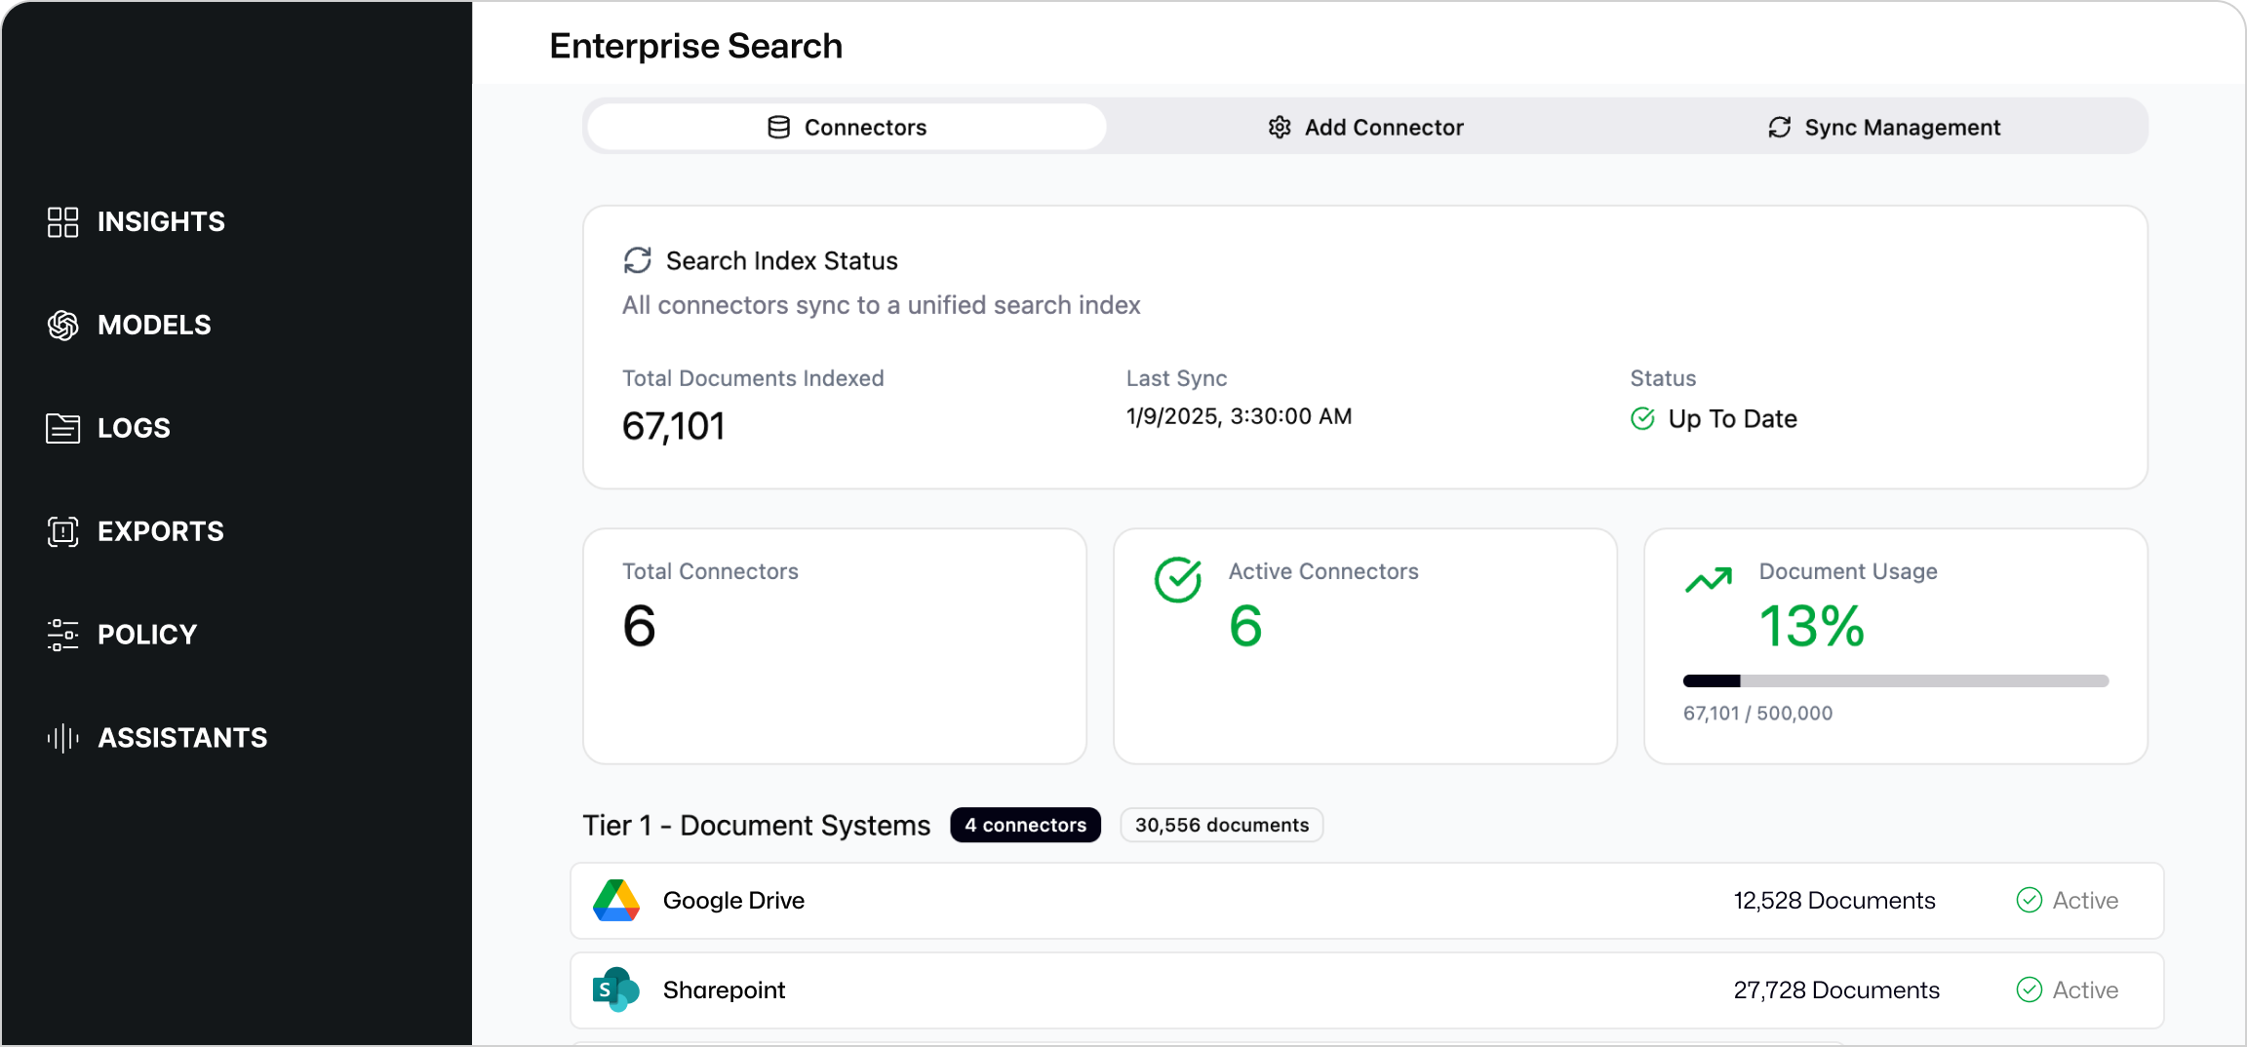Click the Active Connectors green checkmark icon
The height and width of the screenshot is (1047, 2247).
pyautogui.click(x=1178, y=580)
